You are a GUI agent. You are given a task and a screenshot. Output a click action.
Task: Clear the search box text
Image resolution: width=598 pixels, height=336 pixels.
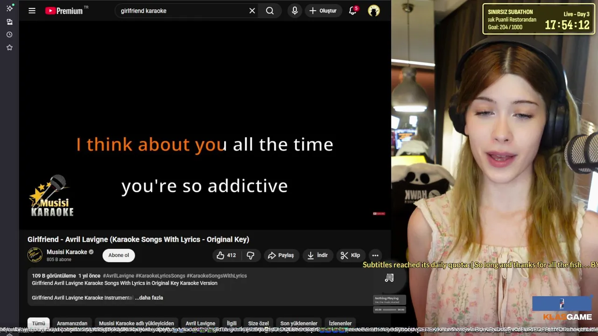pos(252,11)
